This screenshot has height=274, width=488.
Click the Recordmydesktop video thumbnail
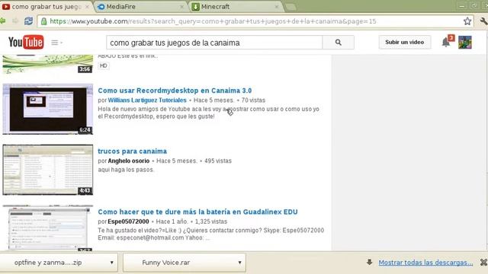pyautogui.click(x=47, y=109)
